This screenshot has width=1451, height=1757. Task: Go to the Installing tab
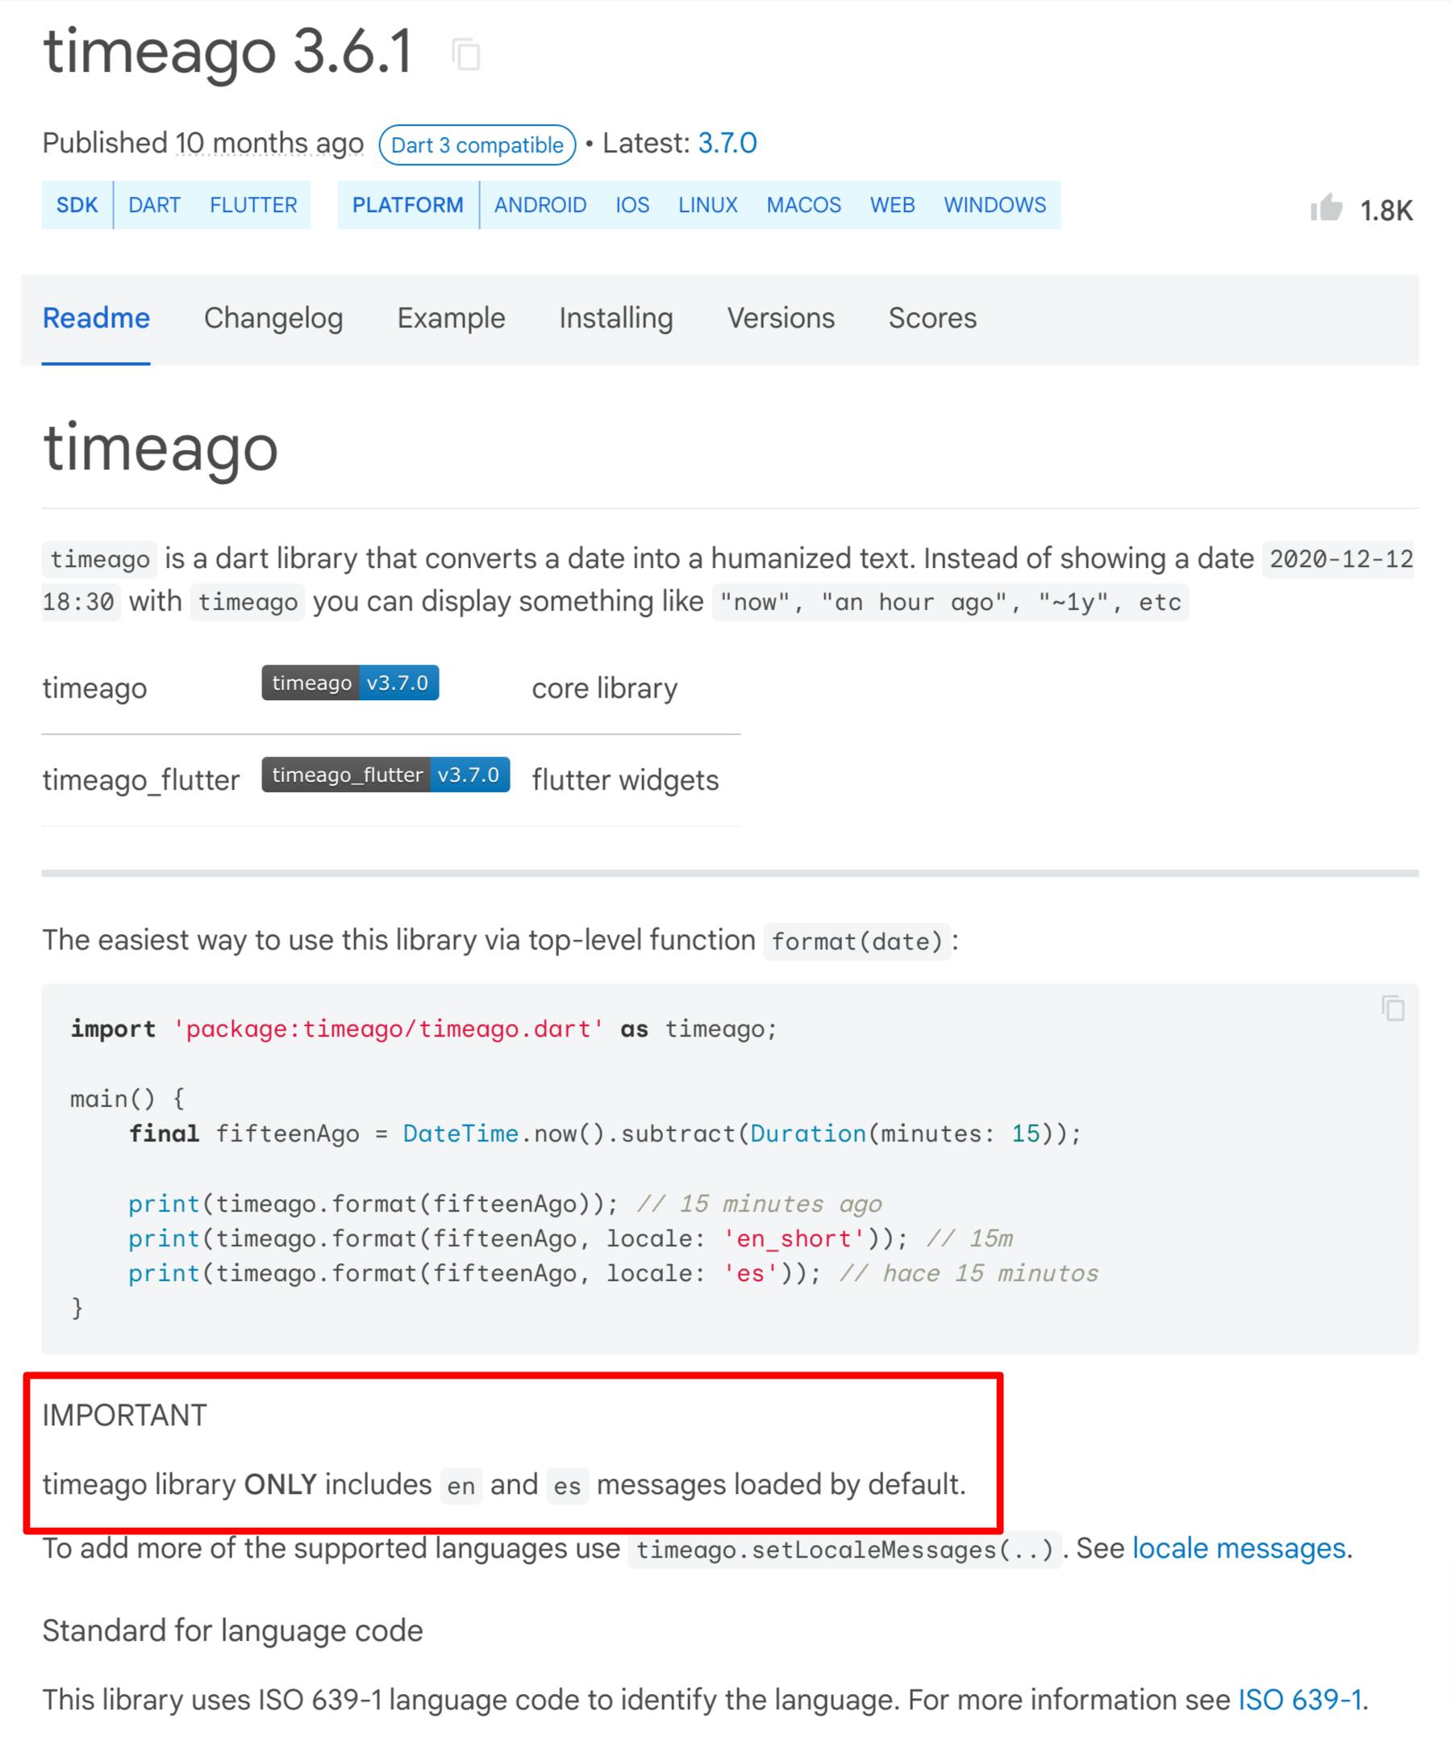(616, 318)
